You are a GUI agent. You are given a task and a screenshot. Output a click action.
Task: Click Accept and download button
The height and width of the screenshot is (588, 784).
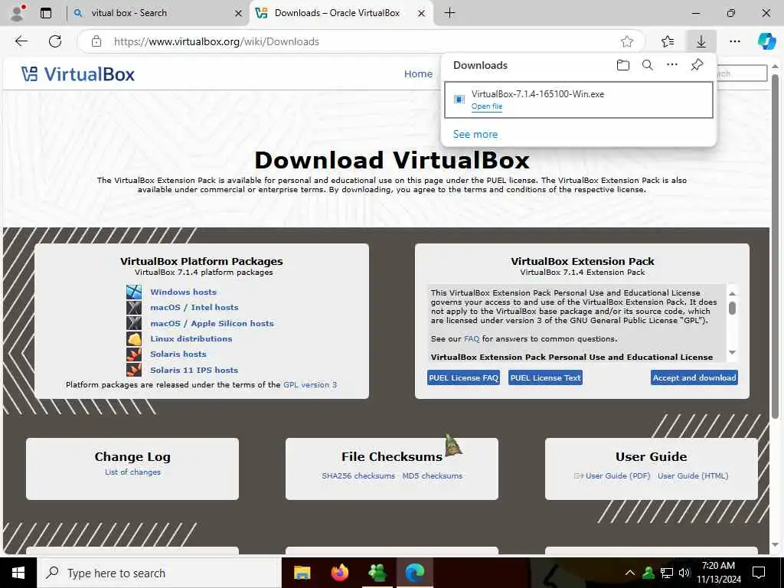coord(694,378)
